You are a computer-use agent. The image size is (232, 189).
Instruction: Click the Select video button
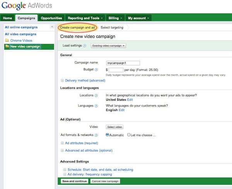[114, 127]
